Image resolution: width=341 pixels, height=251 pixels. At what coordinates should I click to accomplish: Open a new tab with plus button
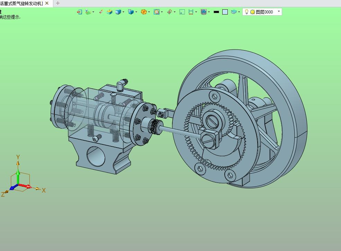[57, 3]
